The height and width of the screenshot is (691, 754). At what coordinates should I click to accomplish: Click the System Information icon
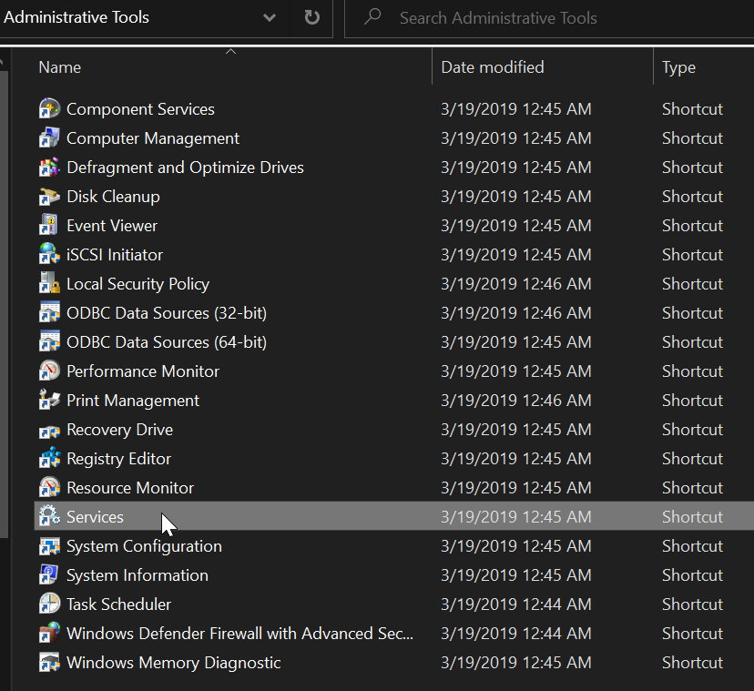point(49,575)
